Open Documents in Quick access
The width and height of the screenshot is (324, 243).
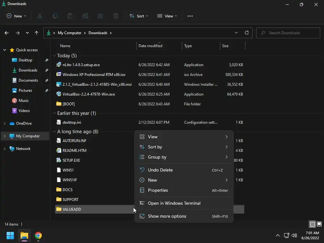point(28,80)
